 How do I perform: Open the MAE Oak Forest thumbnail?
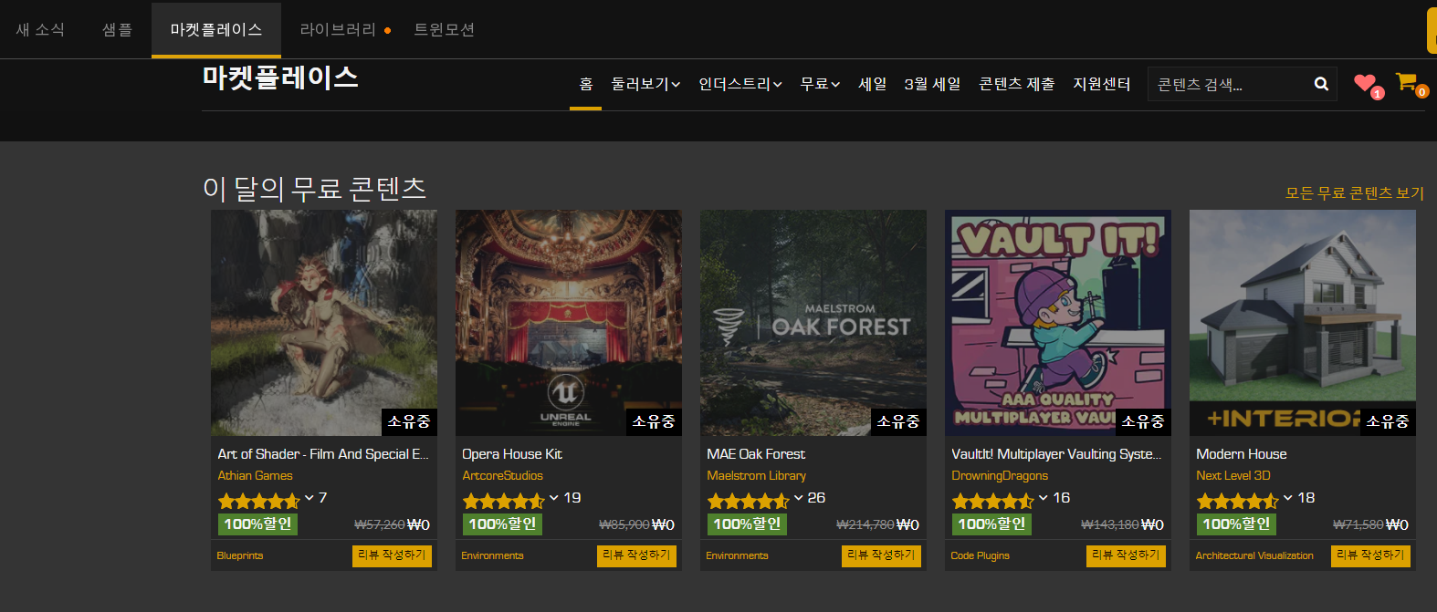tap(813, 323)
